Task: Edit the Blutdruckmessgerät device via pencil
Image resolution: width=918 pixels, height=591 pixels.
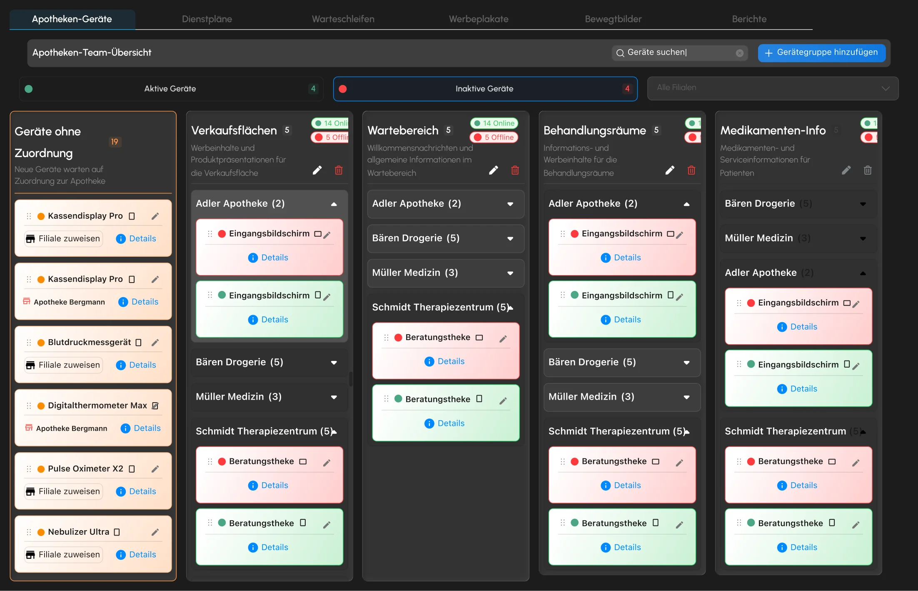Action: pyautogui.click(x=155, y=343)
